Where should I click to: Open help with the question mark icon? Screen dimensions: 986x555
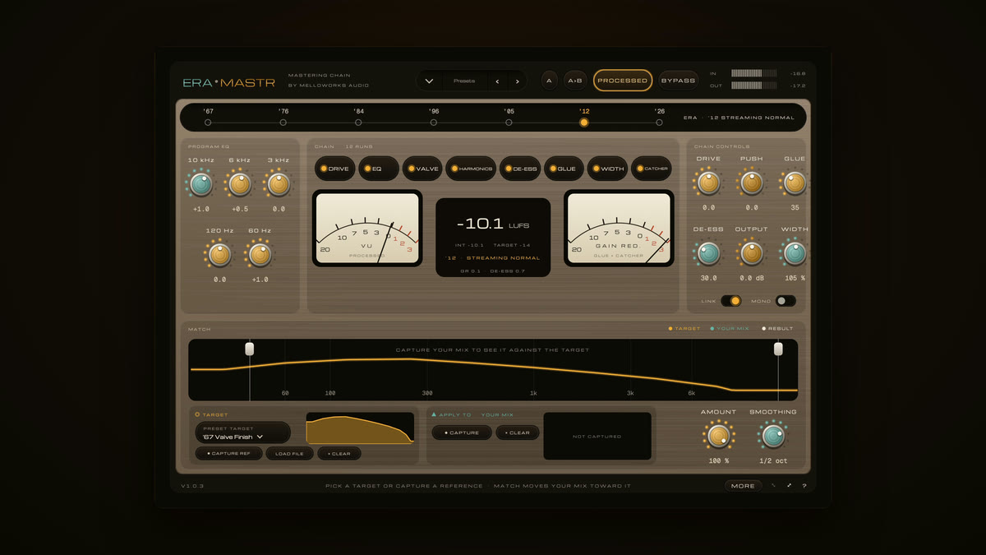[x=804, y=486]
